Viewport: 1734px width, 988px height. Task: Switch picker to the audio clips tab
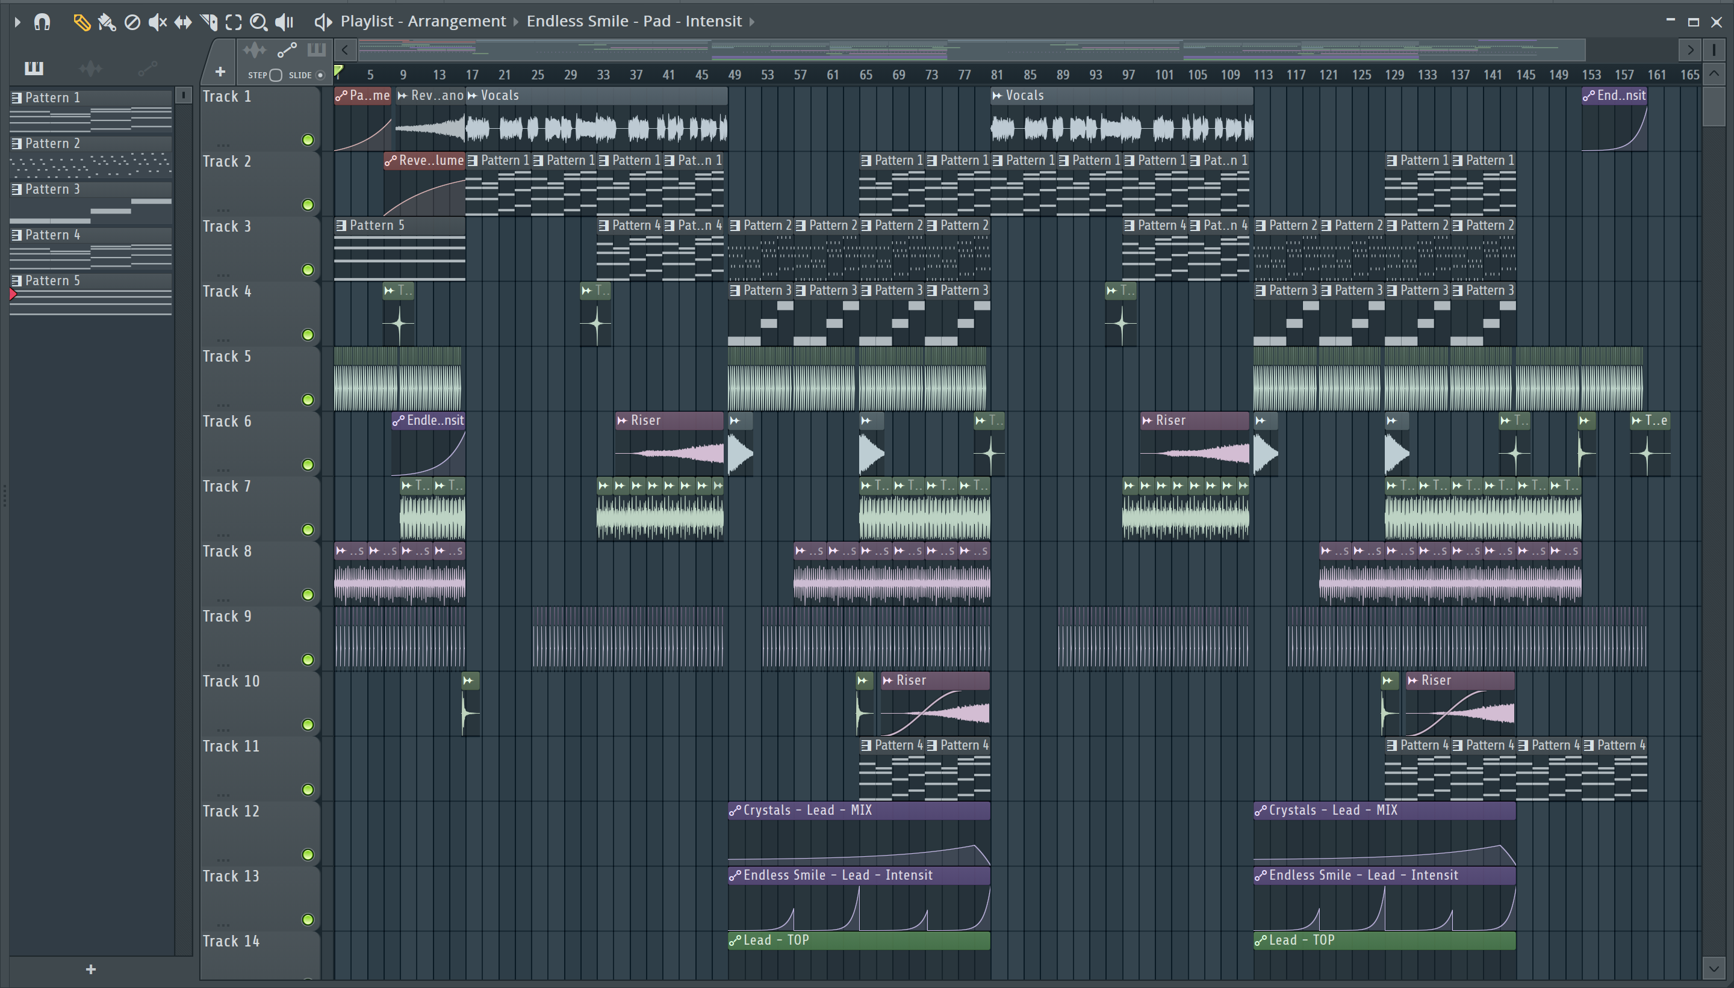coord(90,68)
